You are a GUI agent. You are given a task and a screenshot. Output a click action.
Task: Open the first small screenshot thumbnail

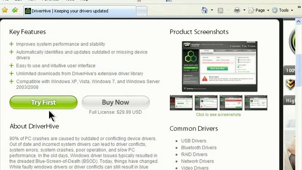coord(181,102)
